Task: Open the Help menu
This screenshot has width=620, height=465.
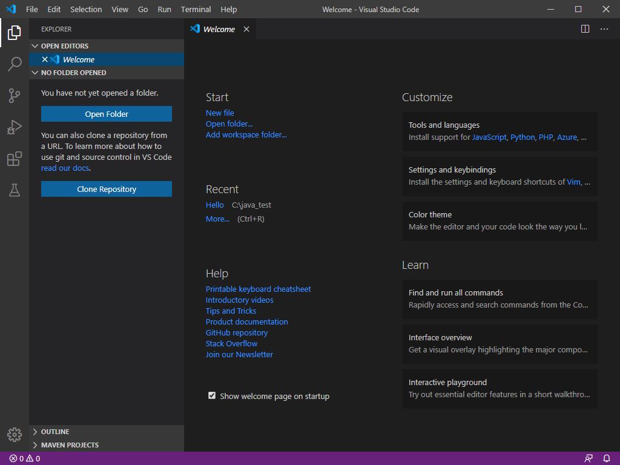Action: click(x=228, y=9)
